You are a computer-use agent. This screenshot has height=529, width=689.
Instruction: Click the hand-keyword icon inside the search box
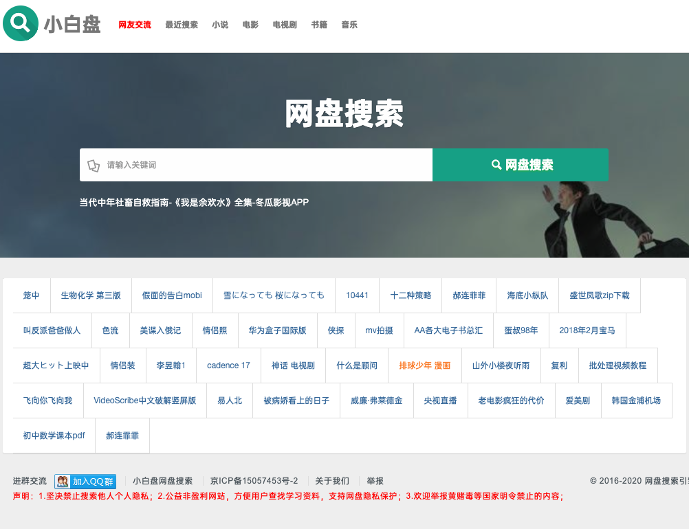point(95,165)
